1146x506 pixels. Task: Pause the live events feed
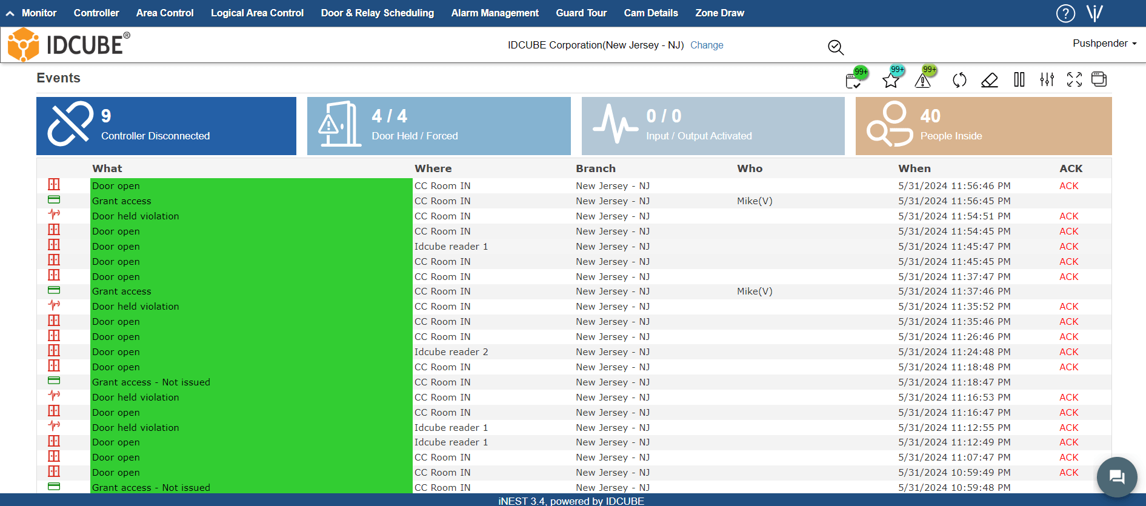click(1019, 79)
